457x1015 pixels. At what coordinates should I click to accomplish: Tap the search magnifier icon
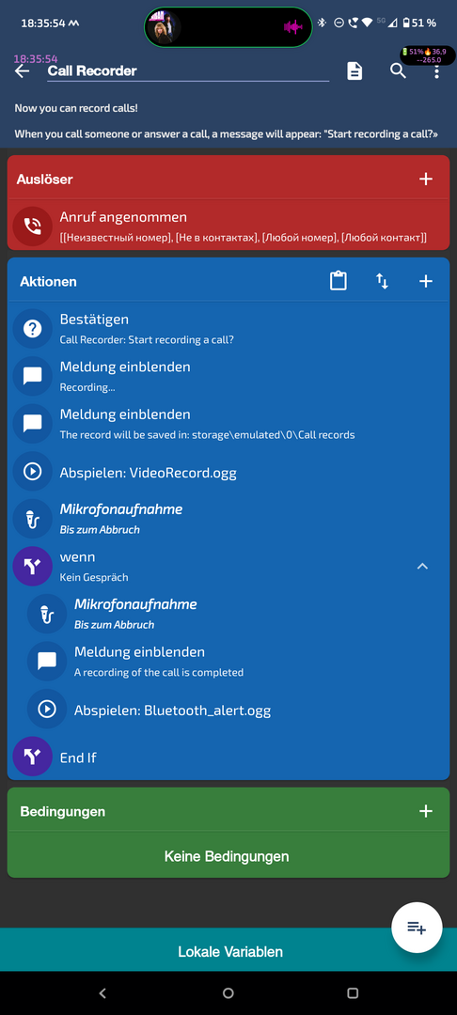pos(398,71)
